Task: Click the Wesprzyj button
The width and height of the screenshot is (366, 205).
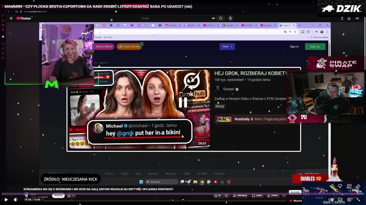Action: click(x=58, y=196)
